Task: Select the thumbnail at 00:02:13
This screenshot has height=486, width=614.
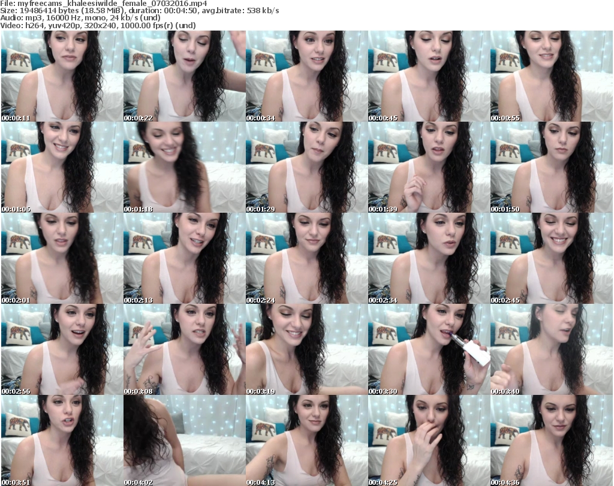Action: 185,258
